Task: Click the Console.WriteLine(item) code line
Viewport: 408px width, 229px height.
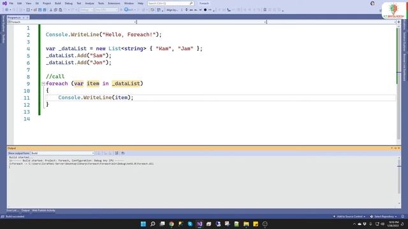Action: pyautogui.click(x=96, y=97)
